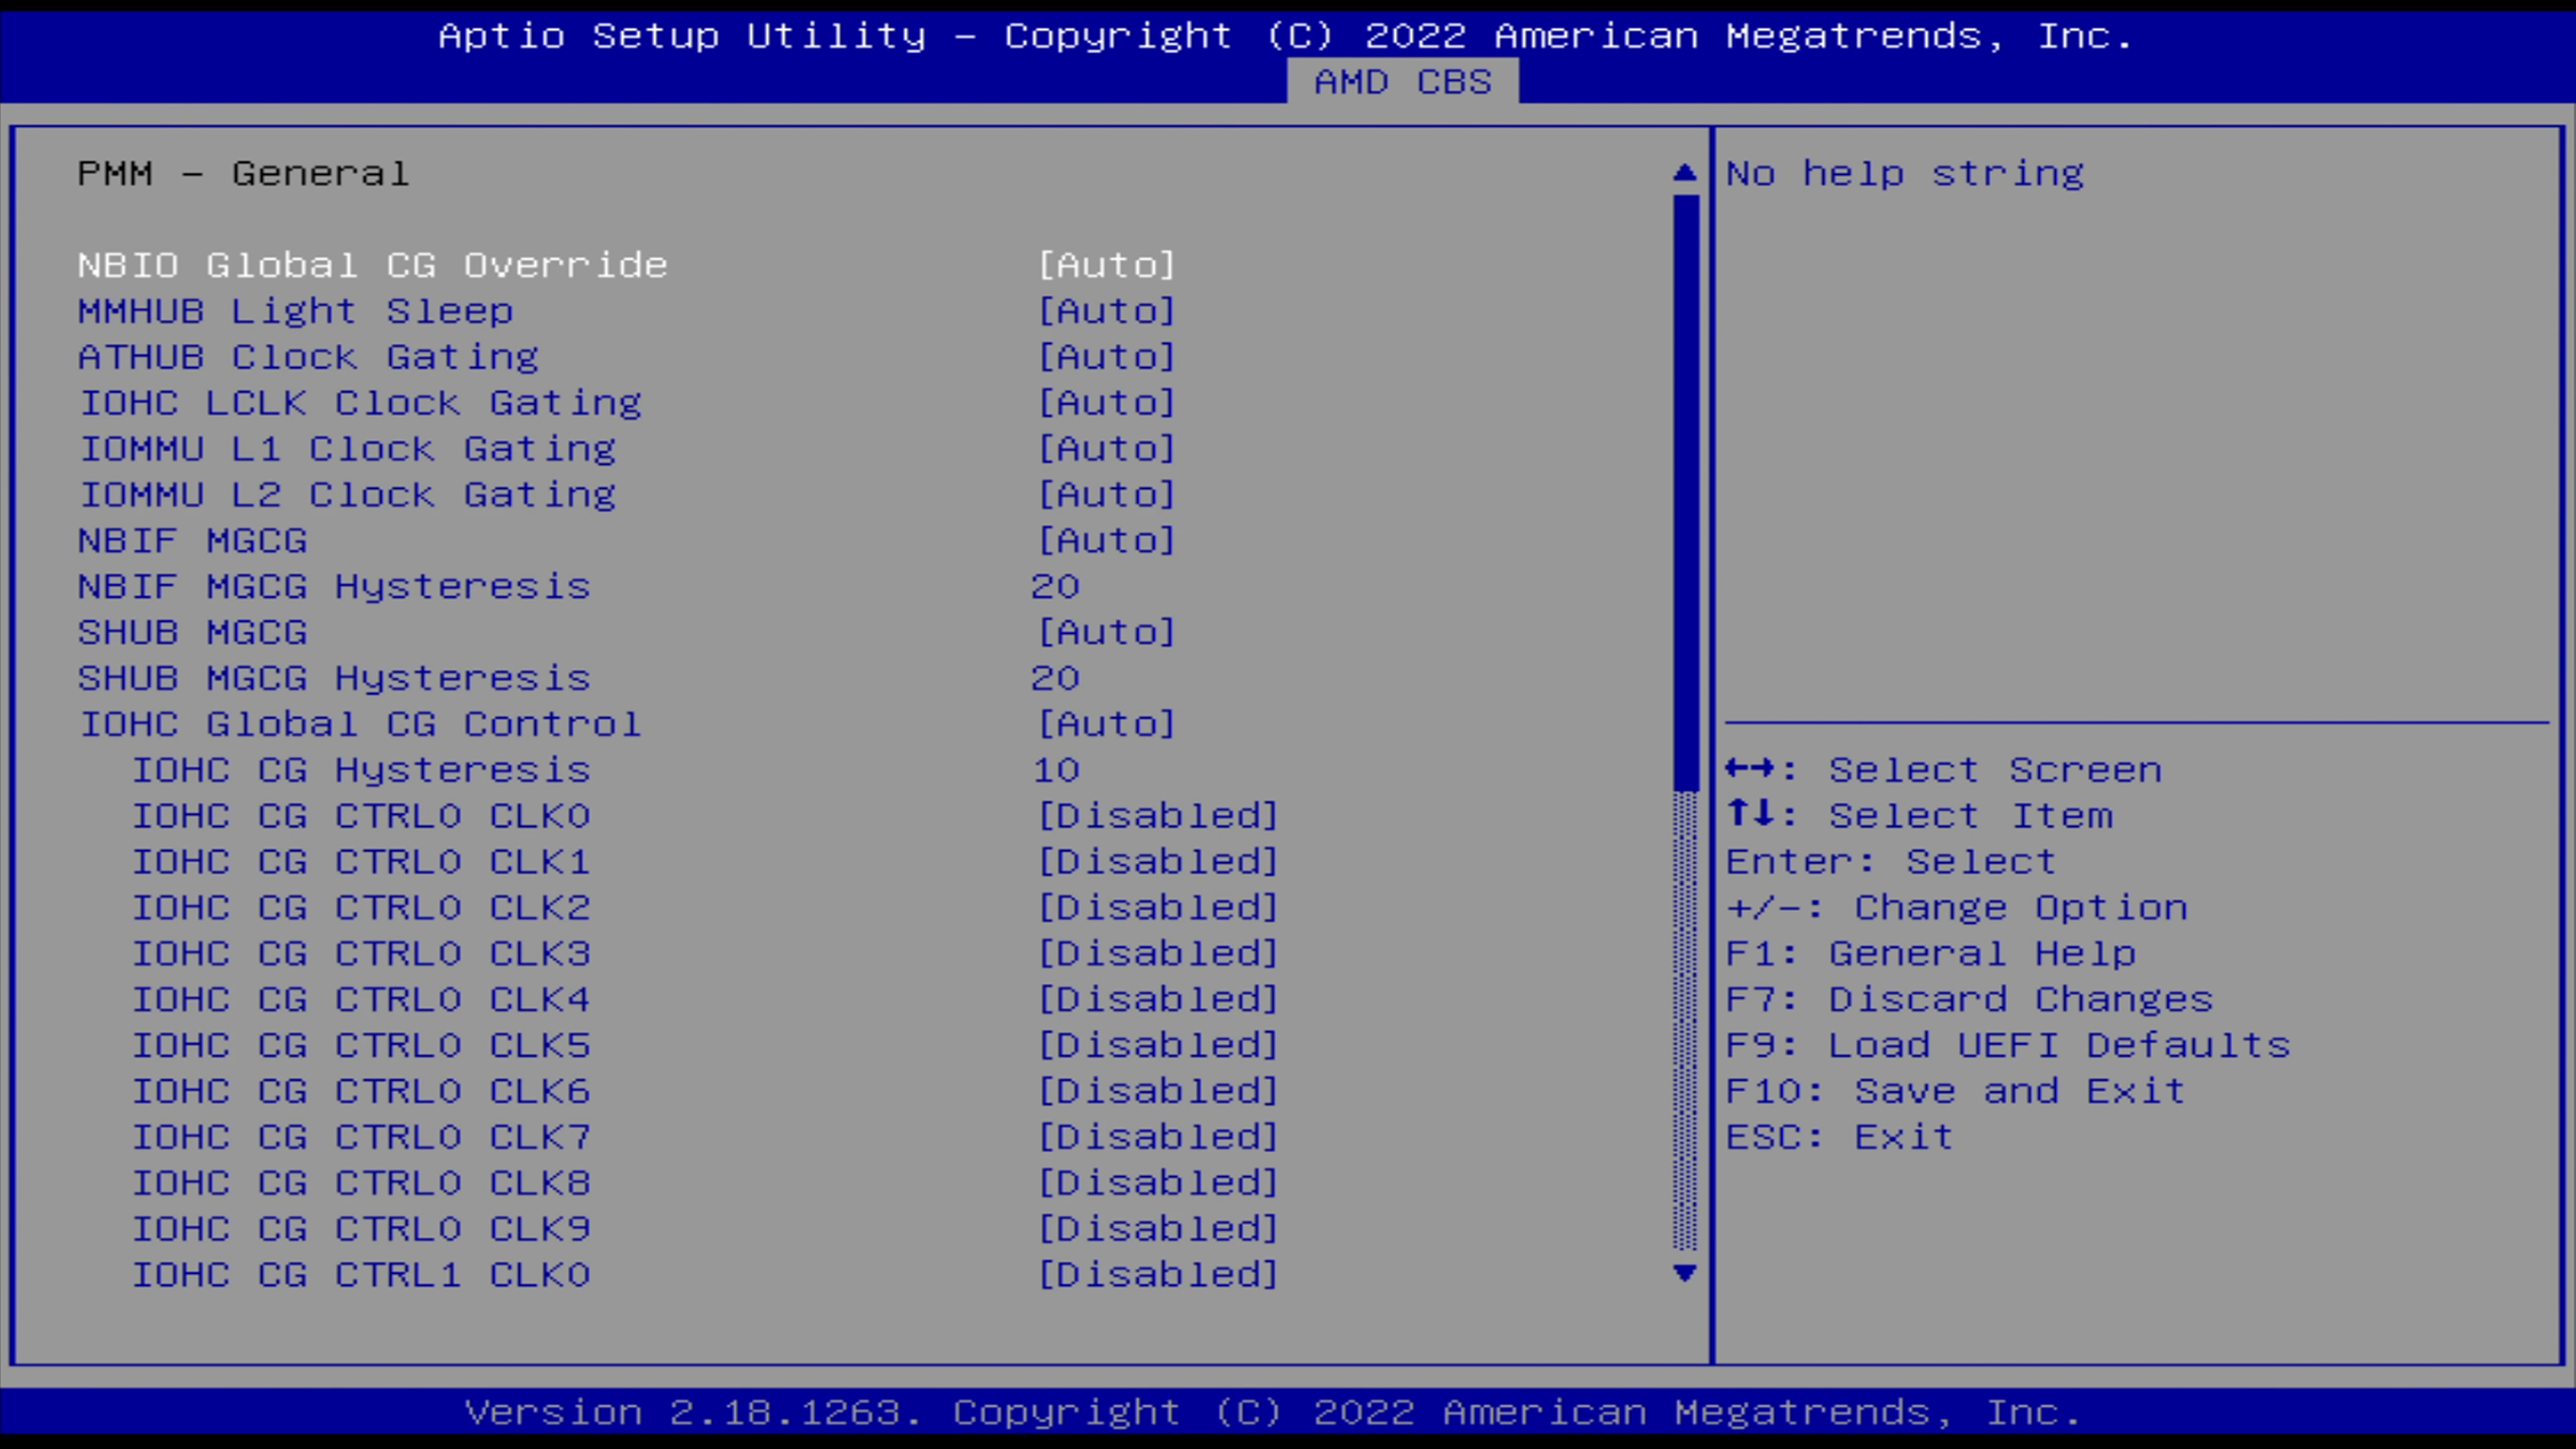Change the [Disabled] value of CTRL0 CLK7
The height and width of the screenshot is (1449, 2576).
1158,1138
